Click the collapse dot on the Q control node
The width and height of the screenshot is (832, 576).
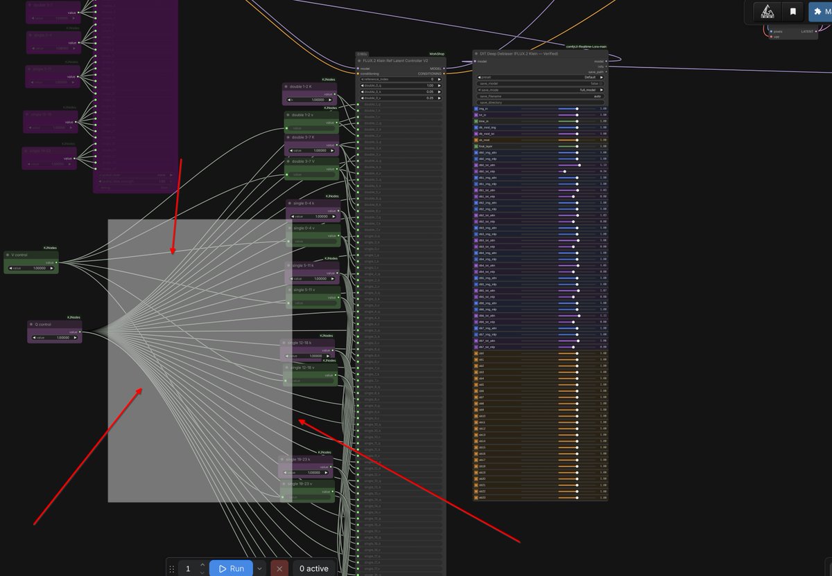click(x=33, y=324)
